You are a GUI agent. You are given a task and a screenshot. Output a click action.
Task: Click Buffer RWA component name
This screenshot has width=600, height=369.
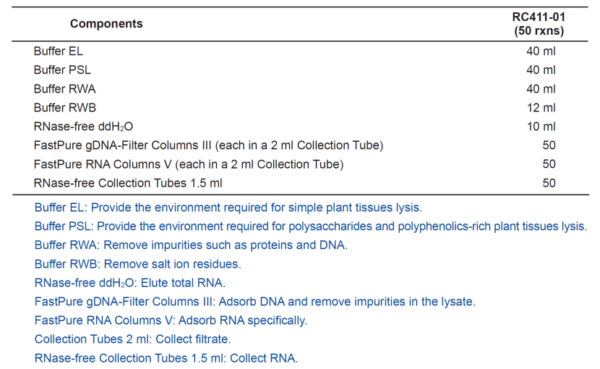coord(64,89)
